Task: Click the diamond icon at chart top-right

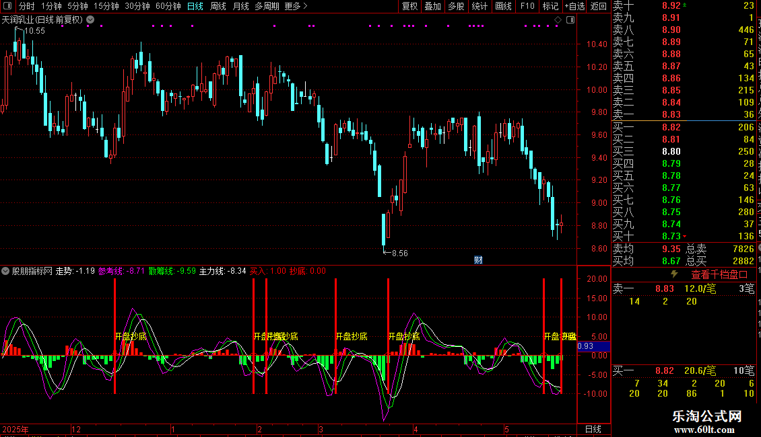Action: (558, 20)
